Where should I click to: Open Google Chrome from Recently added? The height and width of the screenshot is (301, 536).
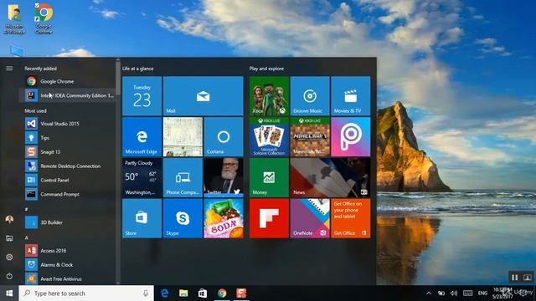[67, 81]
